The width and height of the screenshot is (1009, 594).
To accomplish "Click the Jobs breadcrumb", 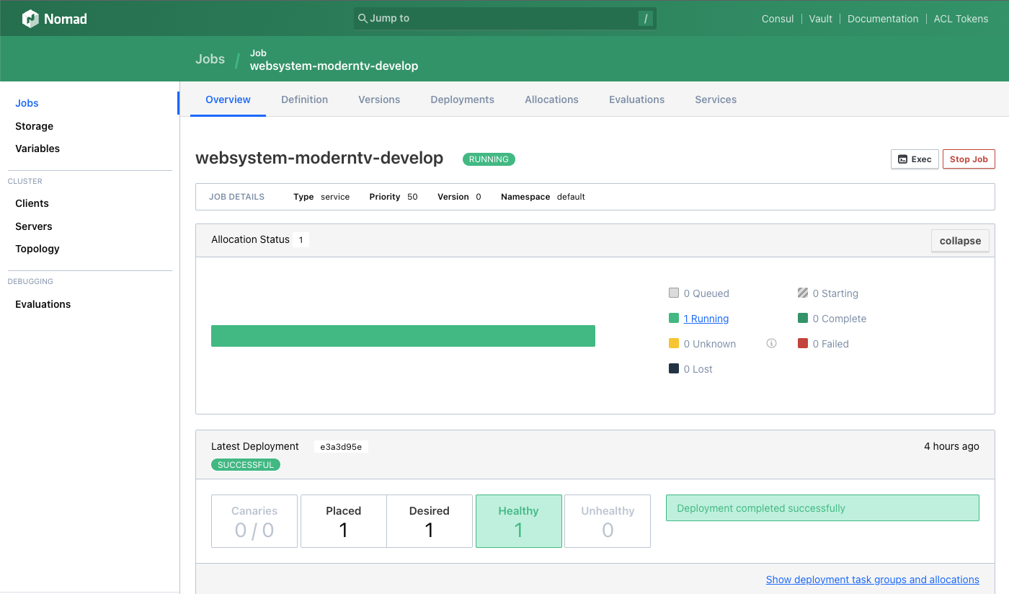I will click(x=210, y=59).
